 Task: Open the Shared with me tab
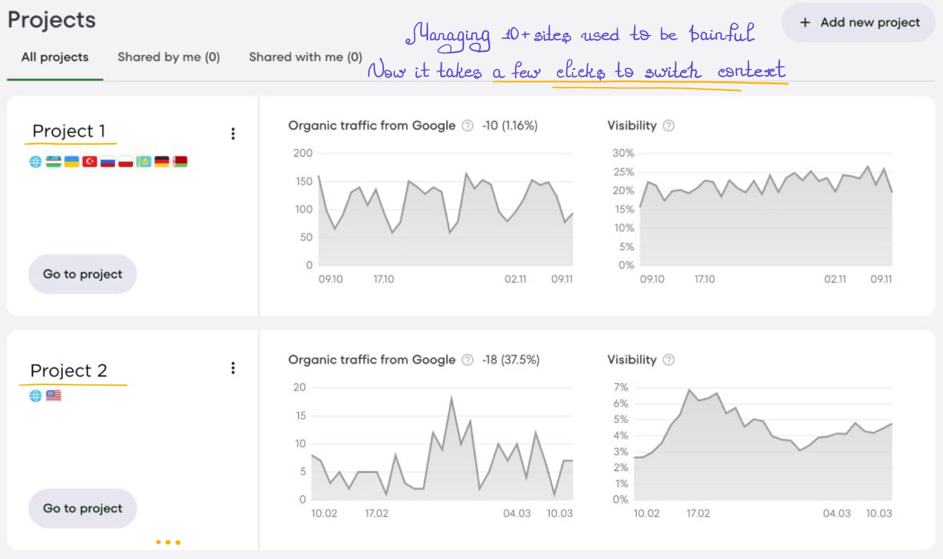point(304,57)
